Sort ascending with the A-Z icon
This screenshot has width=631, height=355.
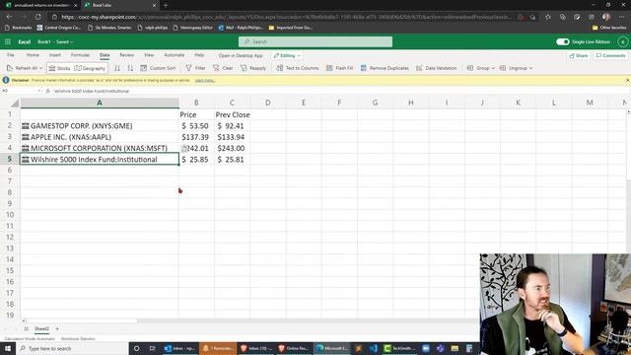point(117,68)
